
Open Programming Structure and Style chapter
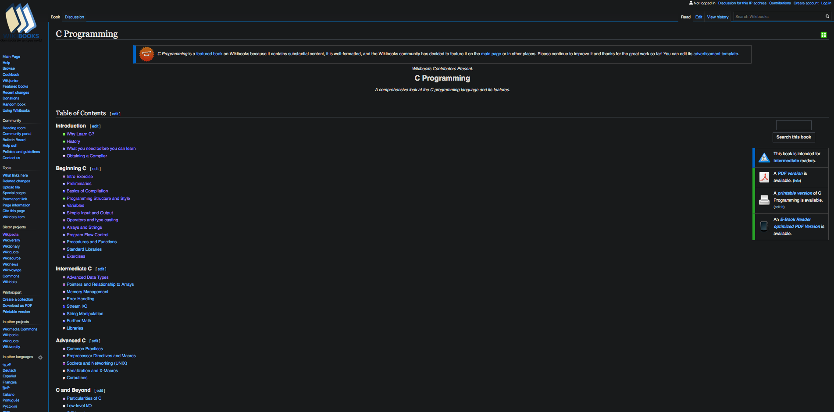(x=98, y=199)
